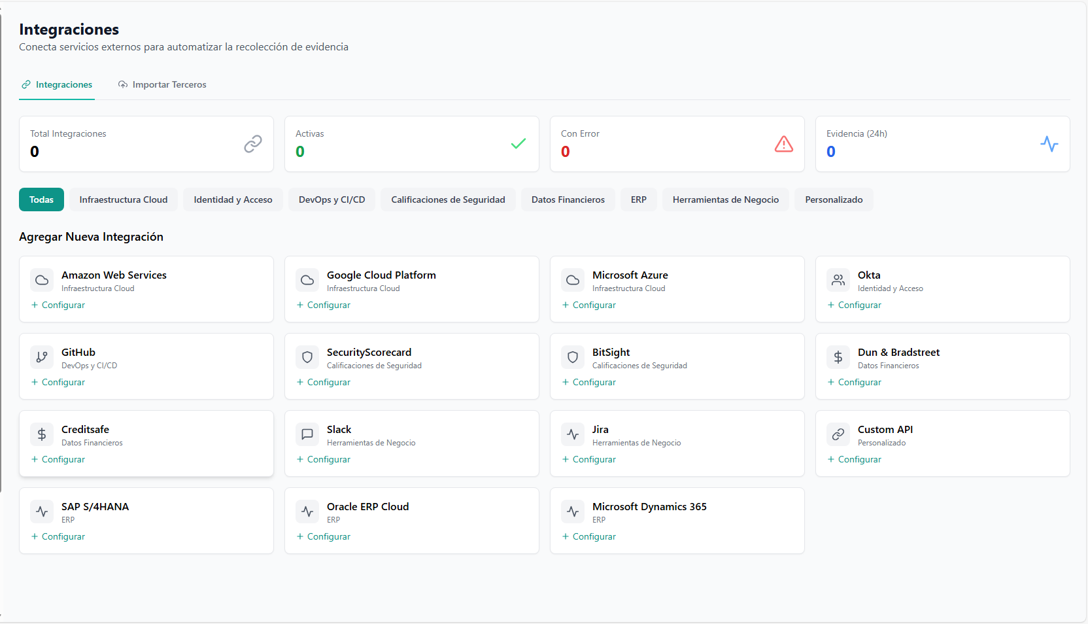Click the chain icon on Total Integraciones
The width and height of the screenshot is (1088, 624).
(x=253, y=144)
